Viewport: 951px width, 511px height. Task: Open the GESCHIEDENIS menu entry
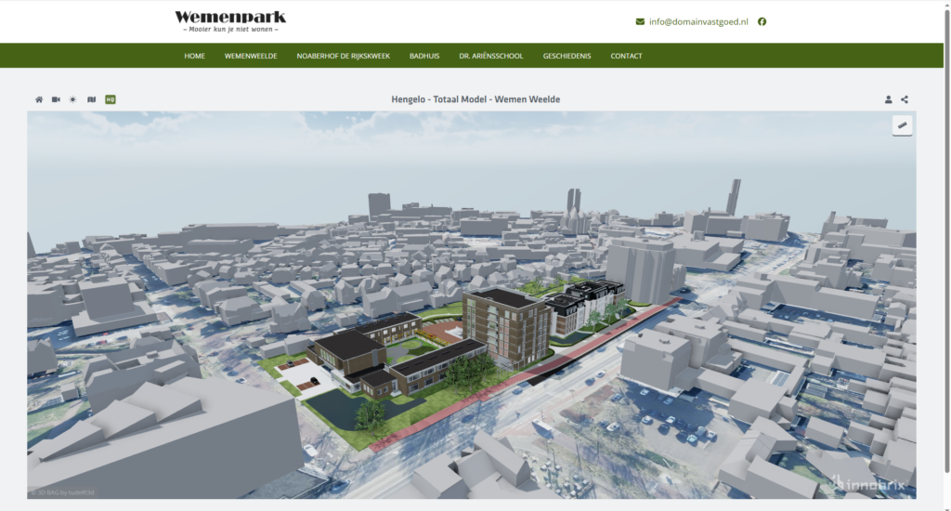click(567, 56)
